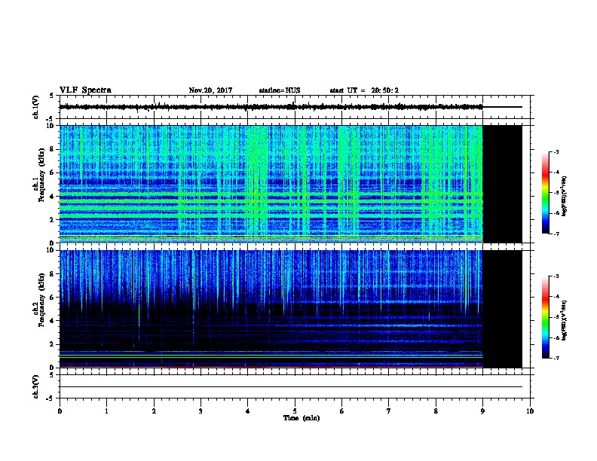This screenshot has width=597, height=461.
Task: Click the "-7" tick on ch.1 color bar
Action: (556, 234)
